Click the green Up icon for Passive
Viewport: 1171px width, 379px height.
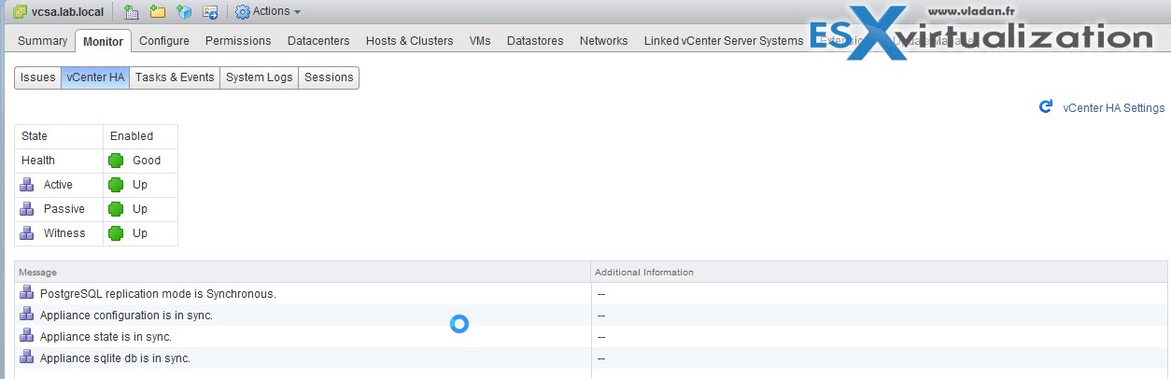[116, 209]
